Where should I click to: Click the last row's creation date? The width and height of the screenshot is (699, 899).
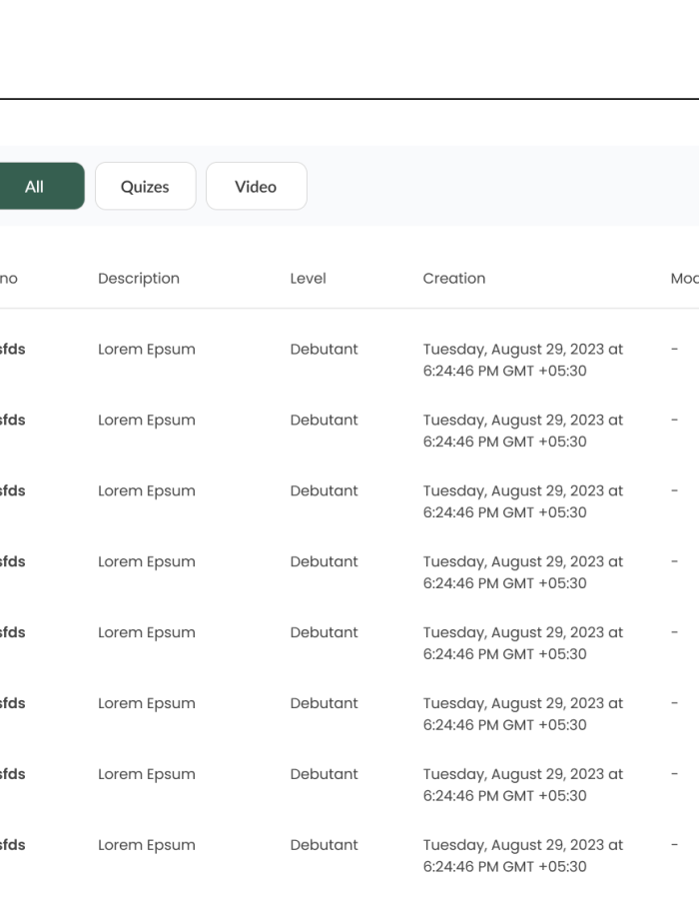pyautogui.click(x=522, y=856)
